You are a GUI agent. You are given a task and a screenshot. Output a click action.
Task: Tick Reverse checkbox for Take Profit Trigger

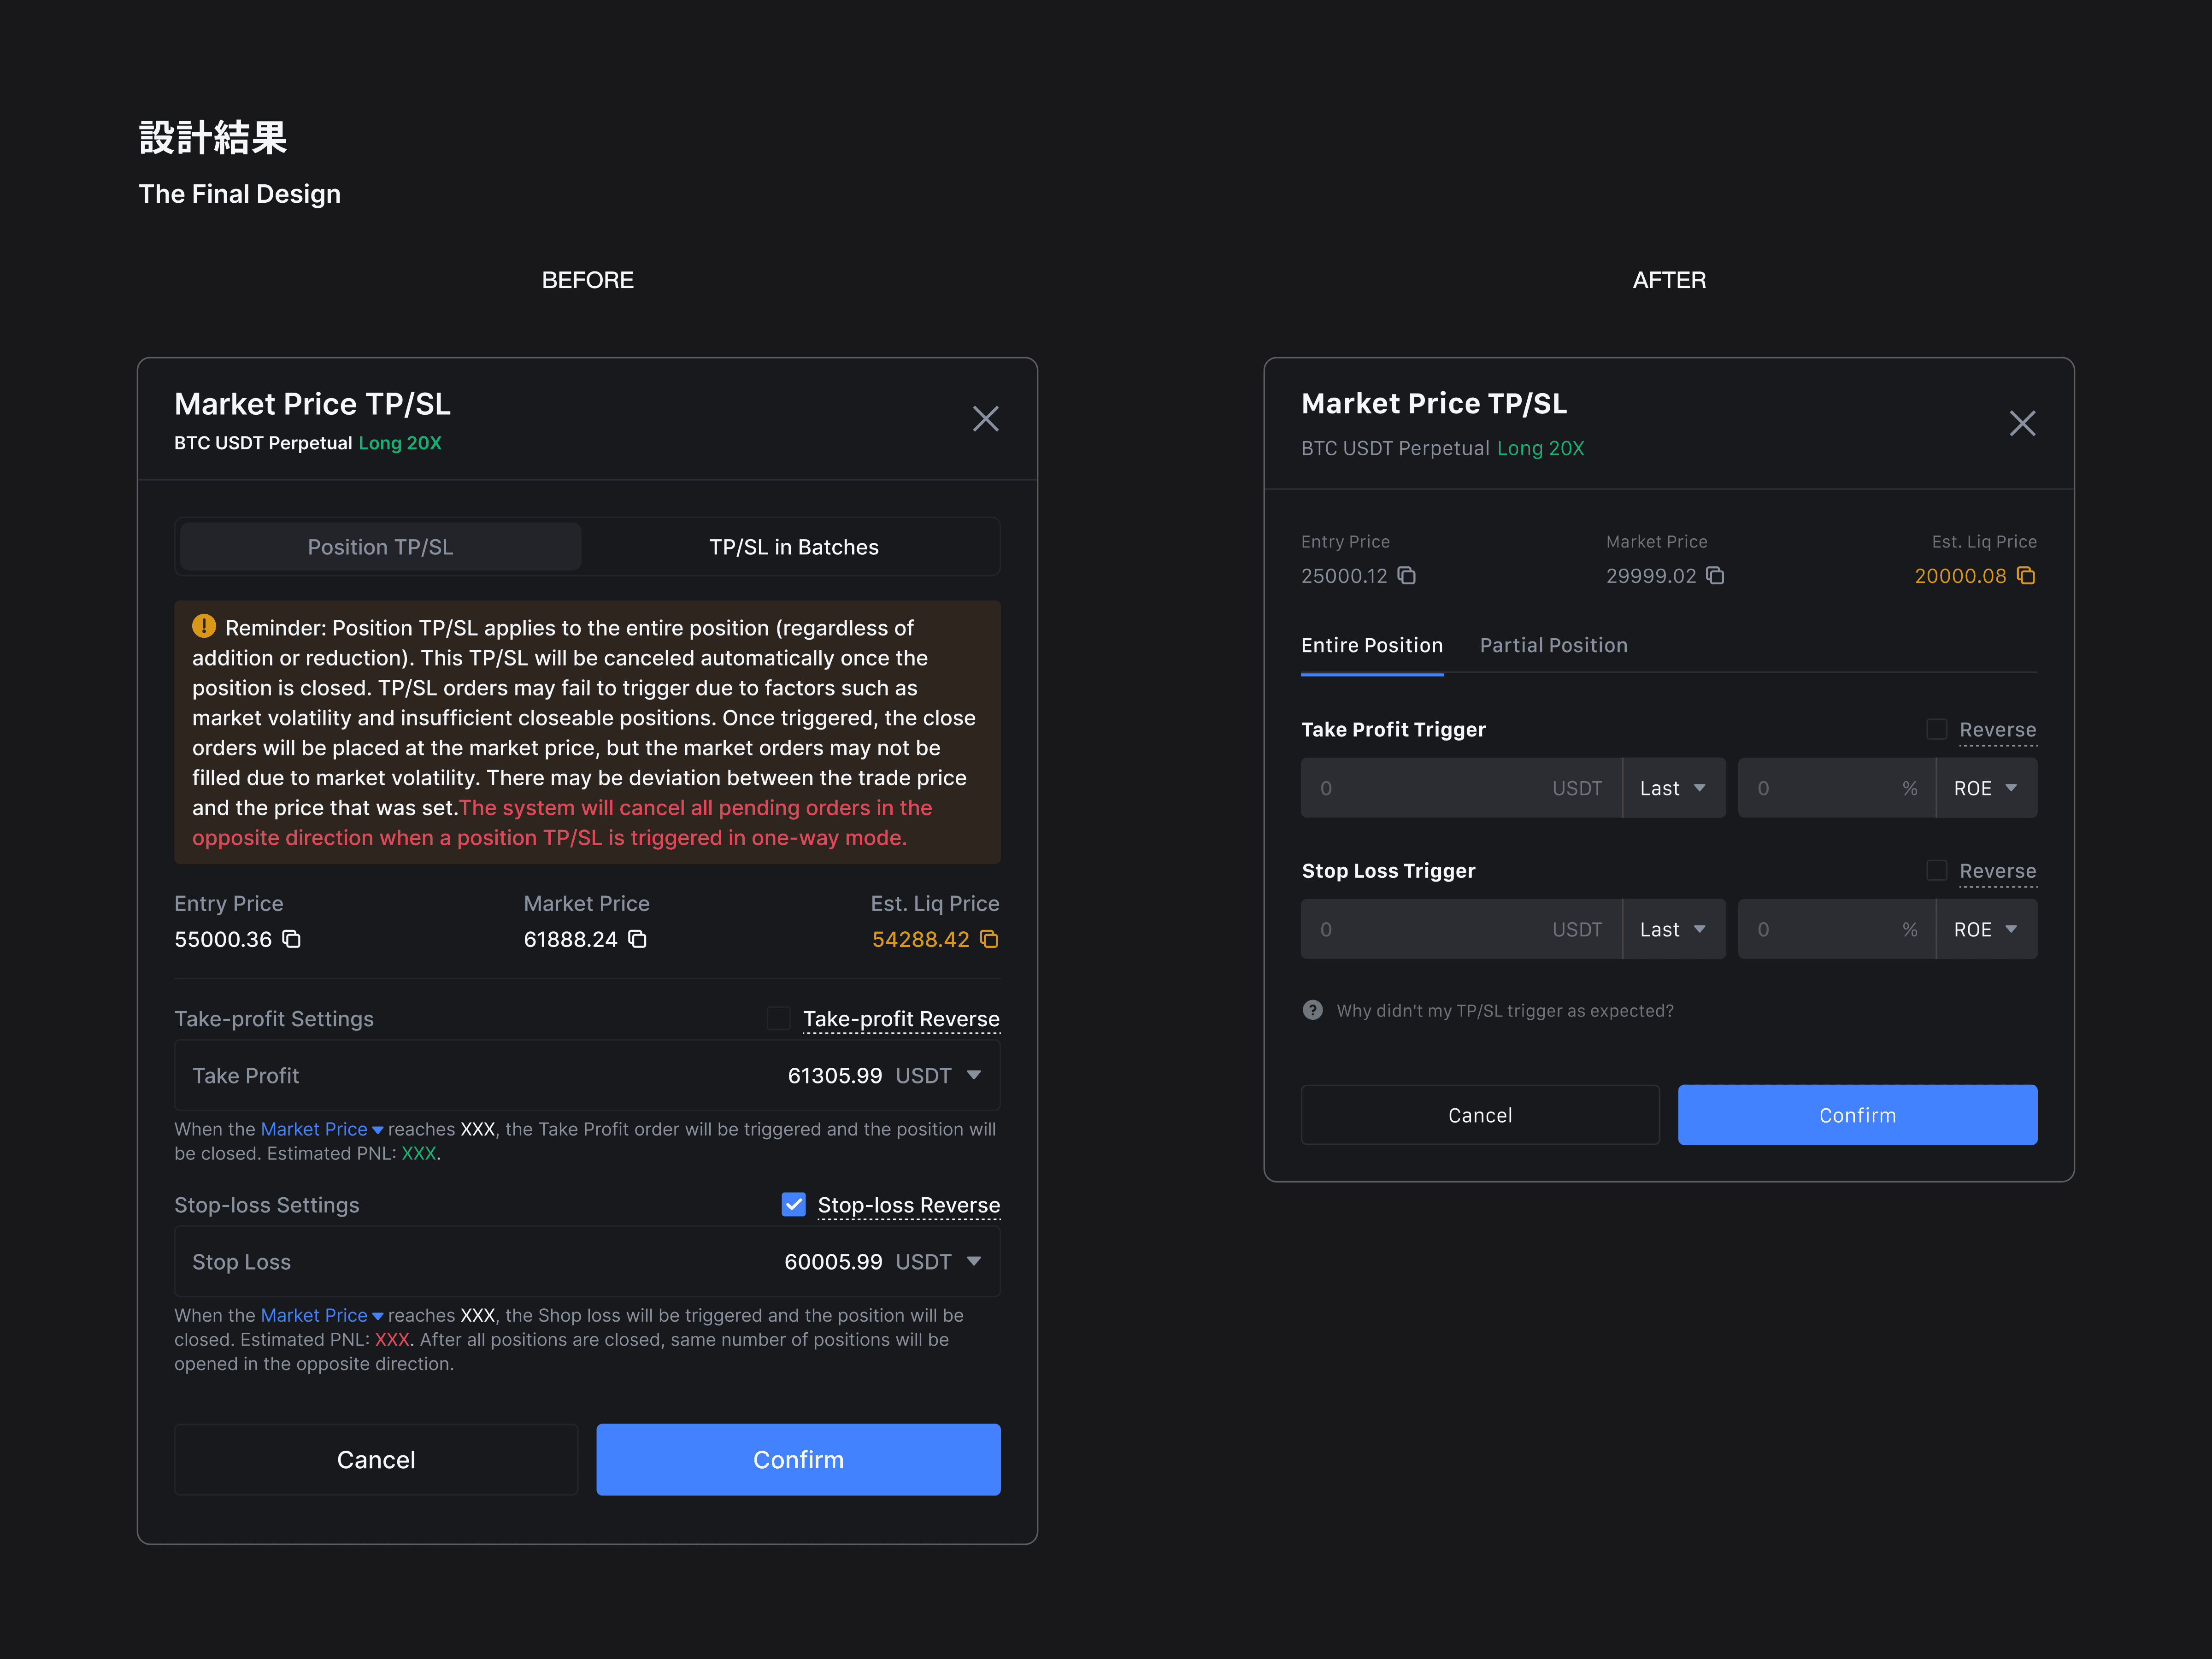[x=1936, y=729]
